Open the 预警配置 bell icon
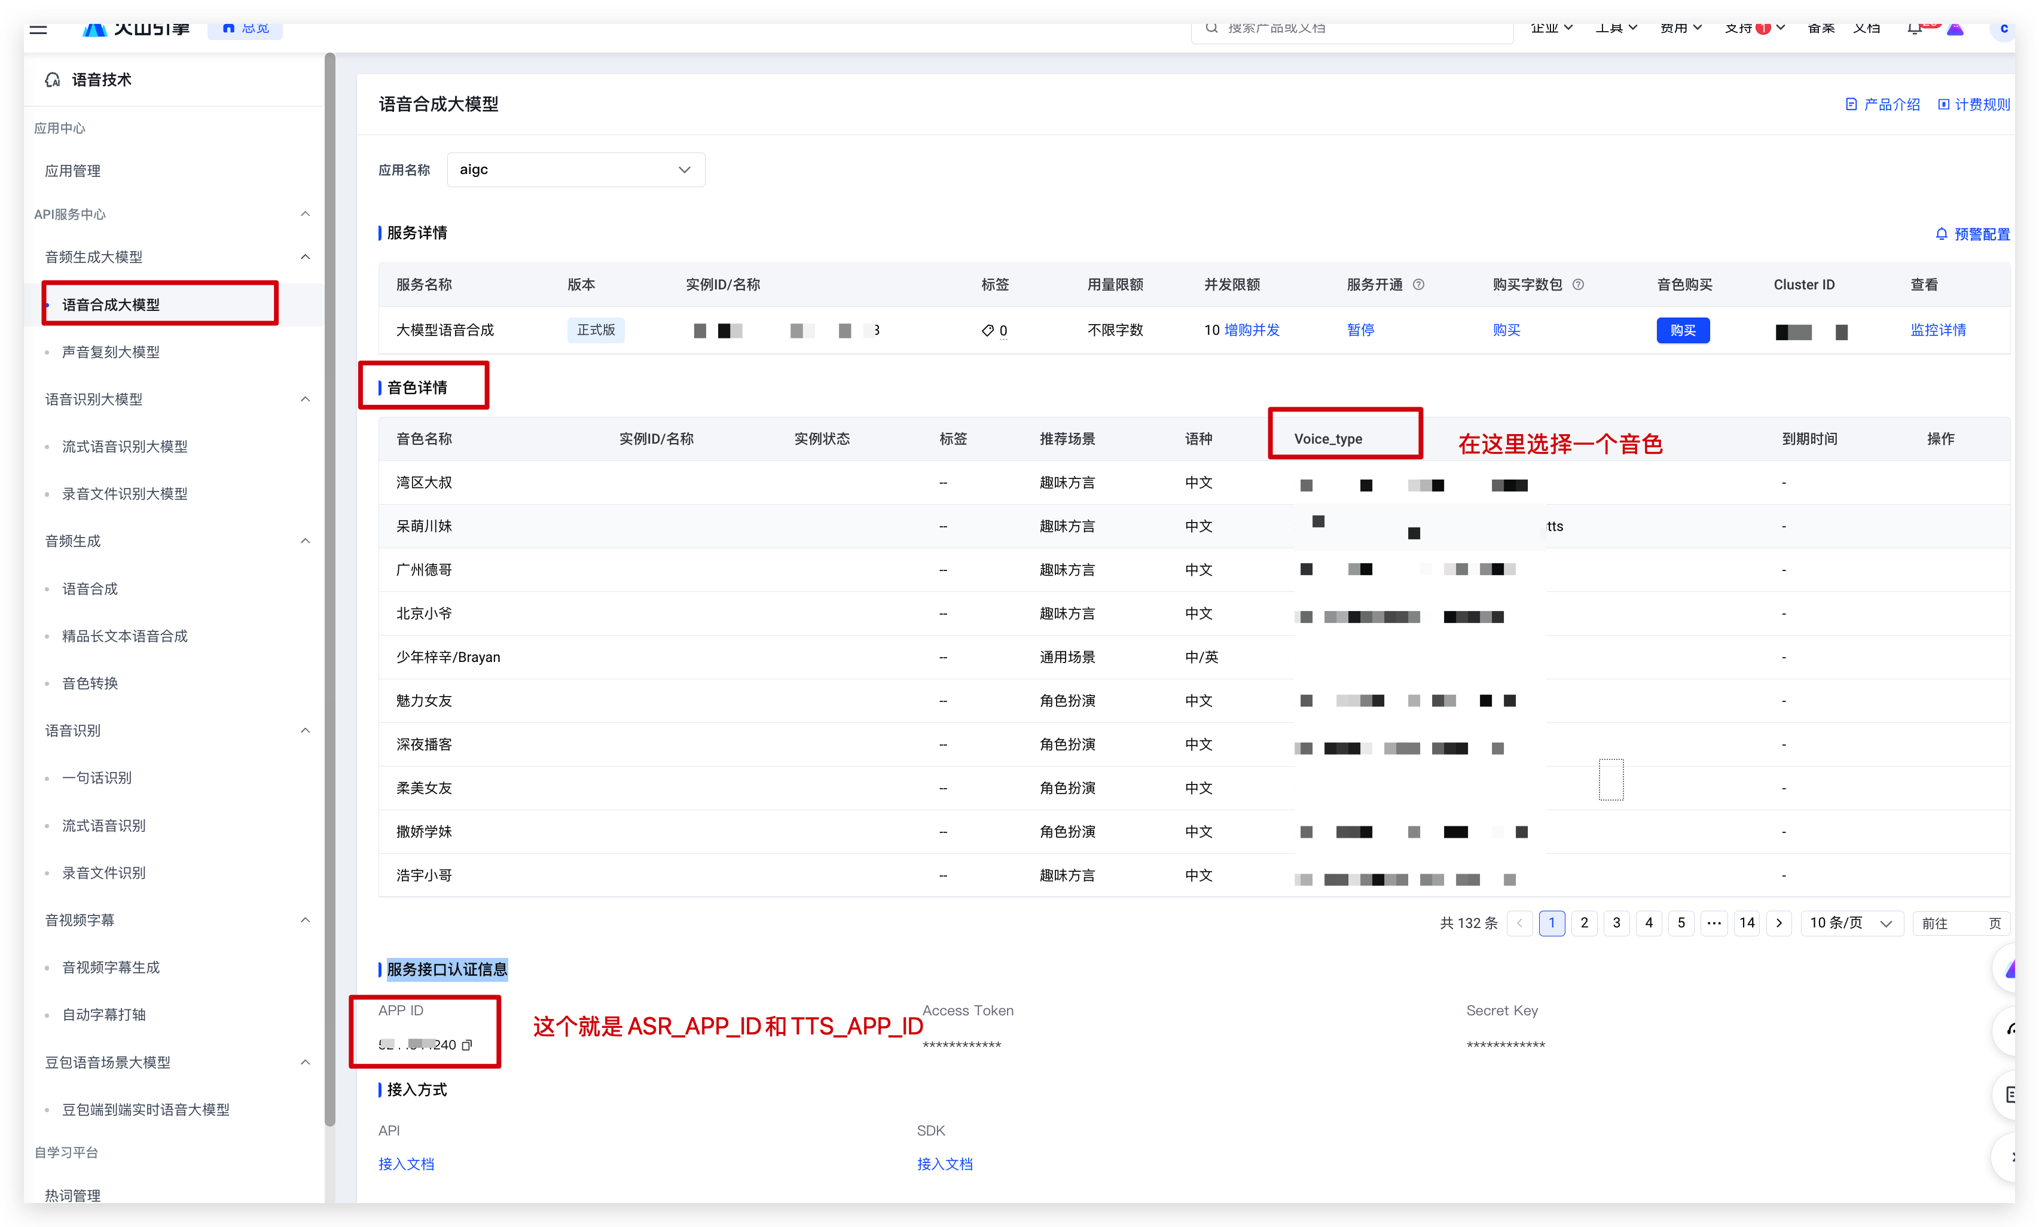Image resolution: width=2039 pixels, height=1227 pixels. coord(1942,234)
